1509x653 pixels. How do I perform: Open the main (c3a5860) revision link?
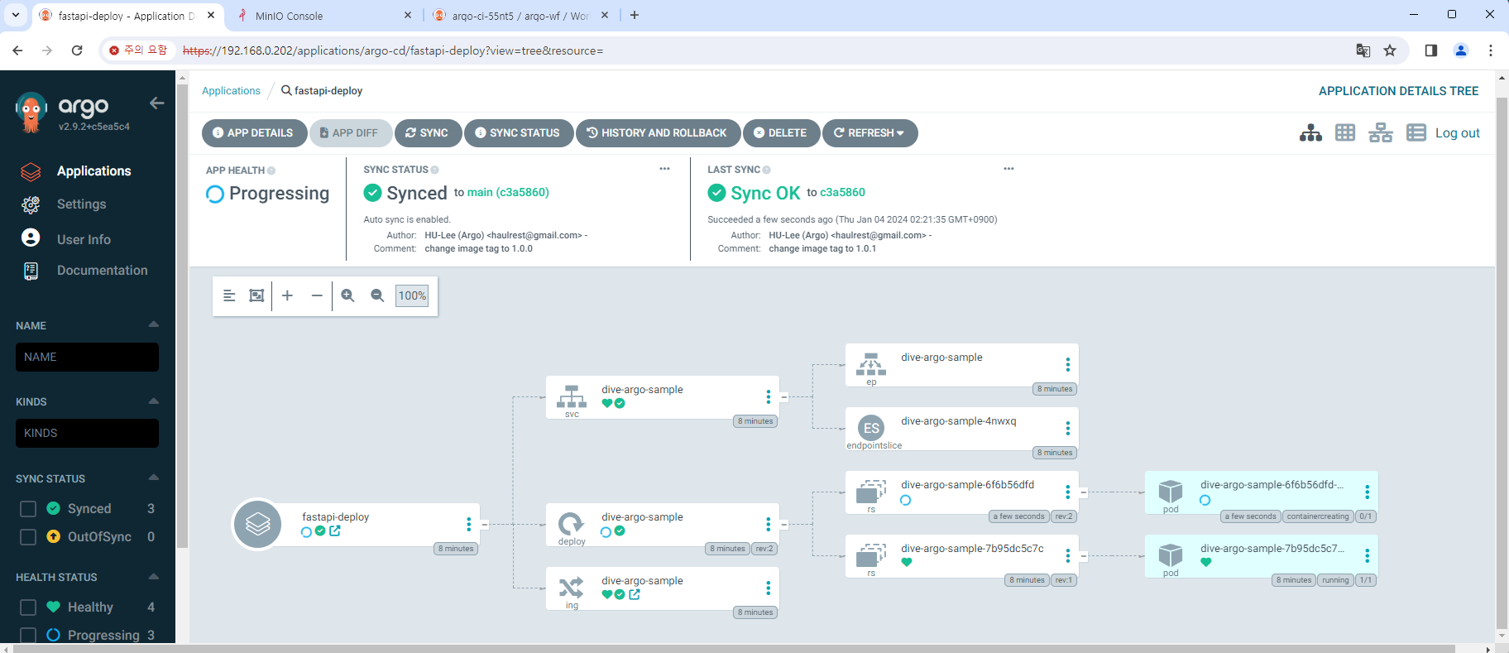(508, 193)
